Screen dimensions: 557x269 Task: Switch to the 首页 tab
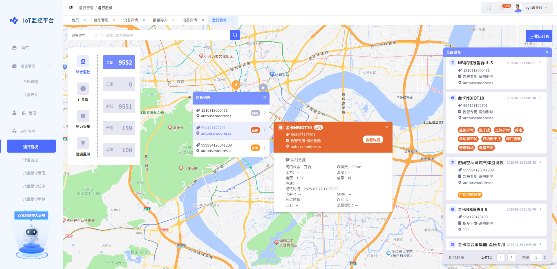click(x=75, y=20)
